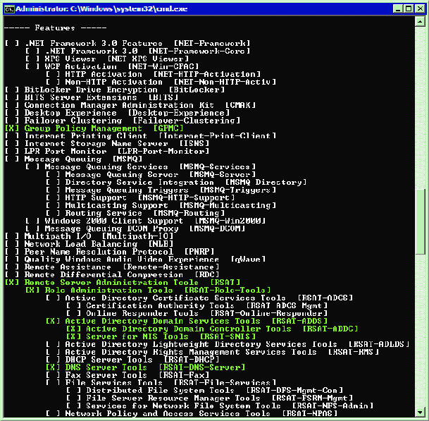
Task: Click 'Message Queuing Services' line
Action: [141, 167]
